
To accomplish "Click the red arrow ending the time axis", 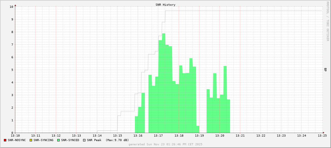I will pyautogui.click(x=324, y=133).
